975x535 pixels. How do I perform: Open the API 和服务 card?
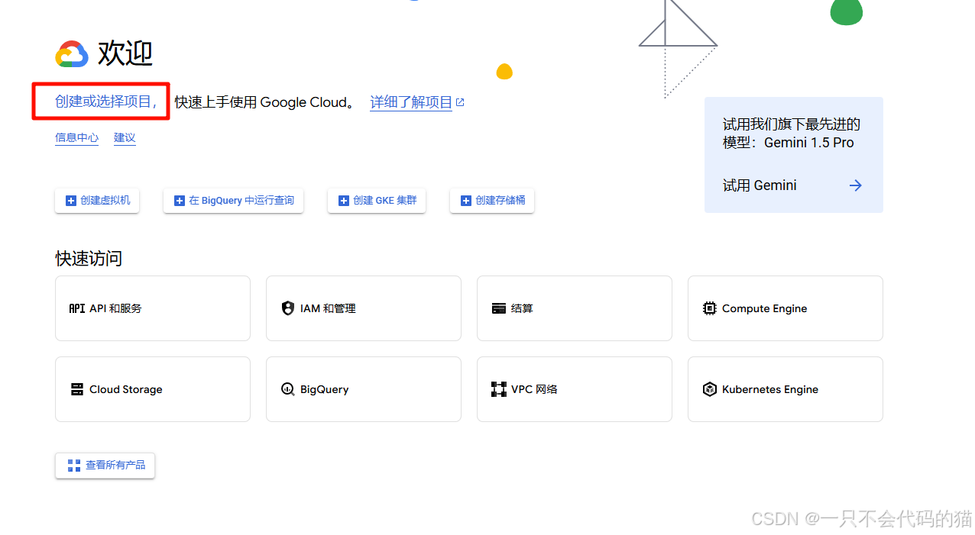pyautogui.click(x=153, y=308)
